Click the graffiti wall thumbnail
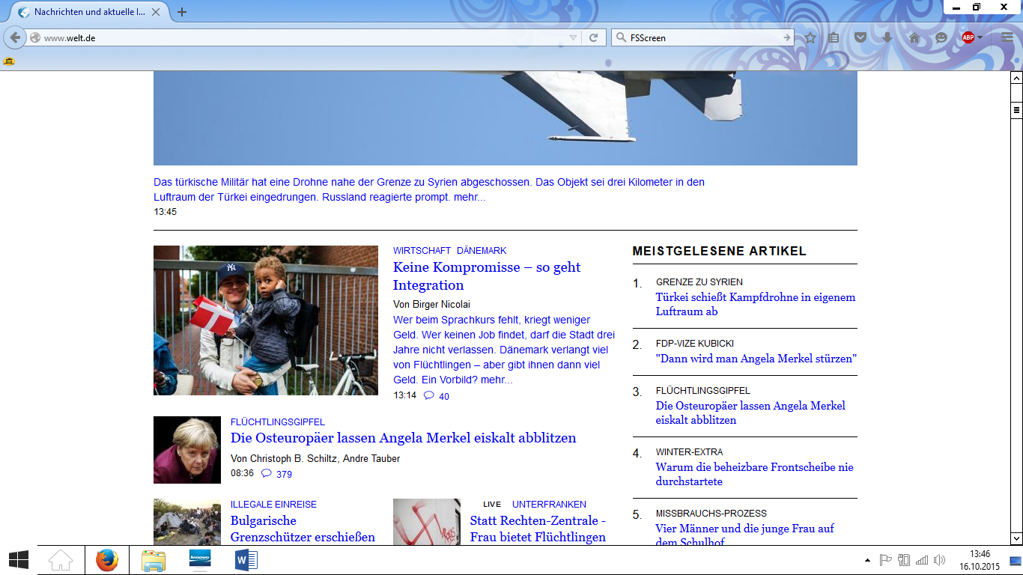The width and height of the screenshot is (1023, 575). tap(427, 521)
